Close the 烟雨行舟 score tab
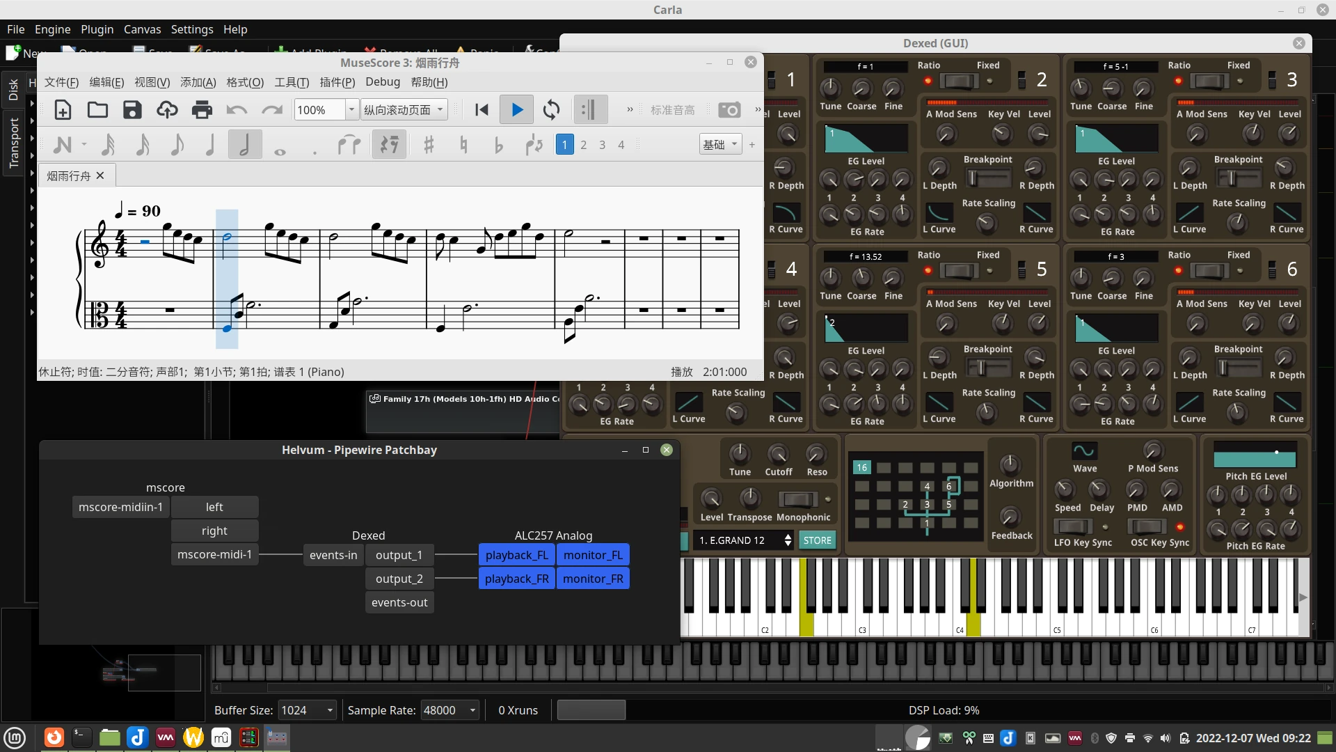Image resolution: width=1336 pixels, height=752 pixels. 100,175
